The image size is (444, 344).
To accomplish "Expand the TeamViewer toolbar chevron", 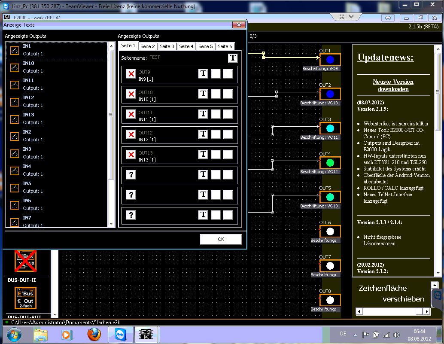I will point(351,17).
